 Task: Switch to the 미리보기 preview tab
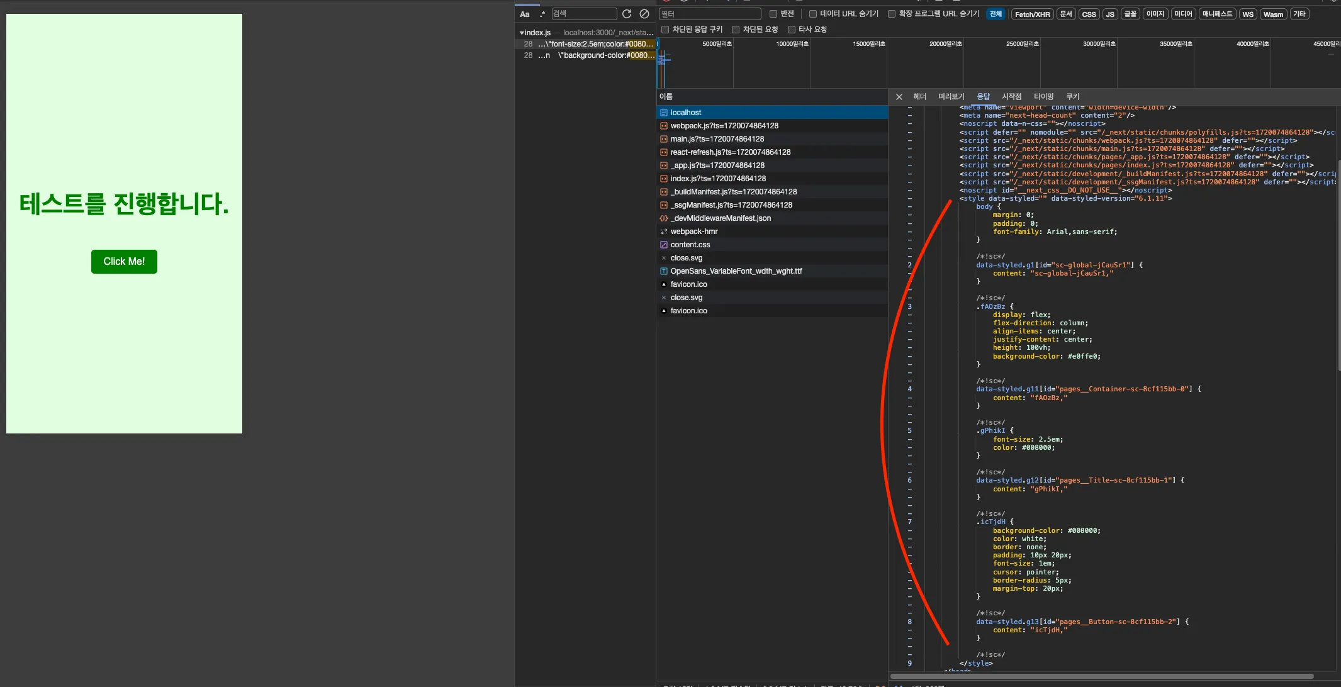coord(951,97)
